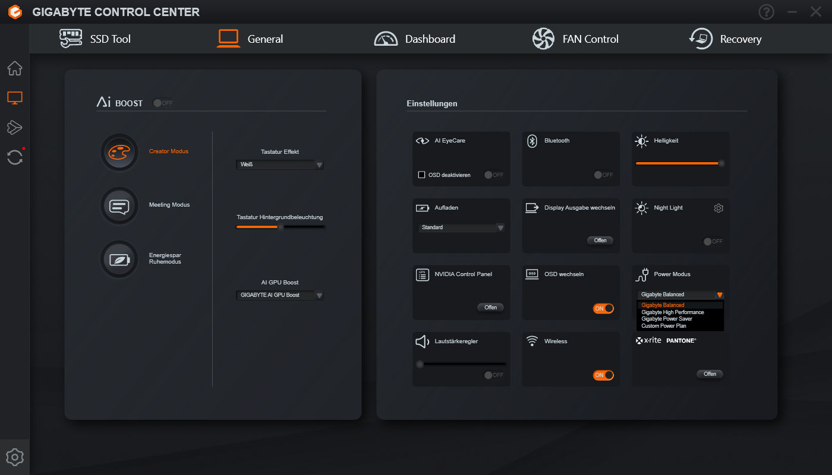Open Night Light settings gear

pyautogui.click(x=718, y=208)
